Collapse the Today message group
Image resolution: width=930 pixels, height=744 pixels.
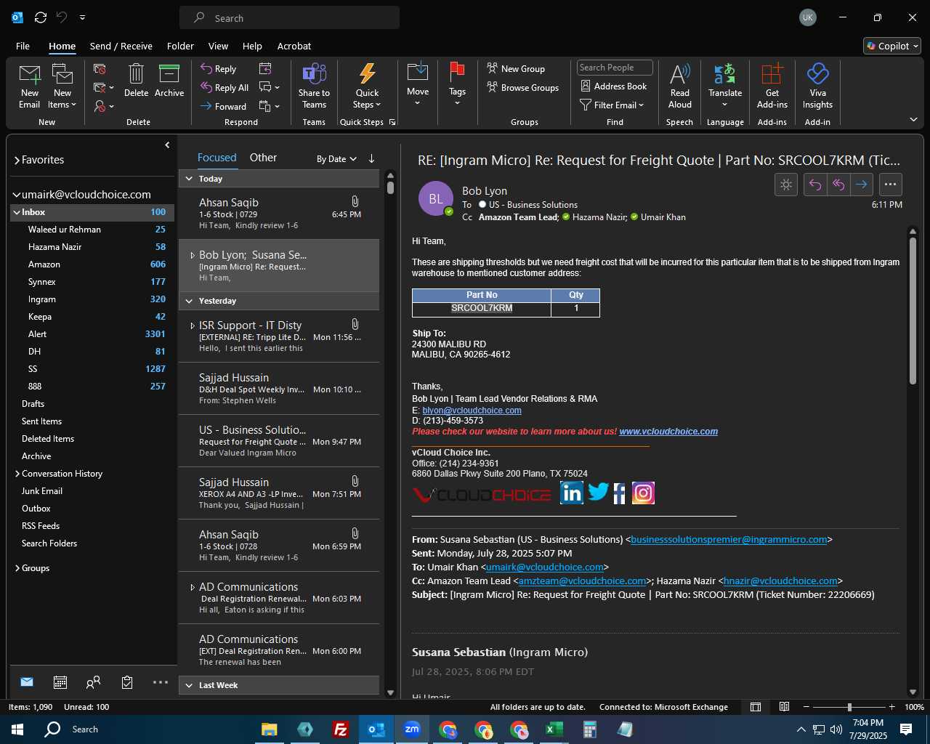tap(189, 179)
